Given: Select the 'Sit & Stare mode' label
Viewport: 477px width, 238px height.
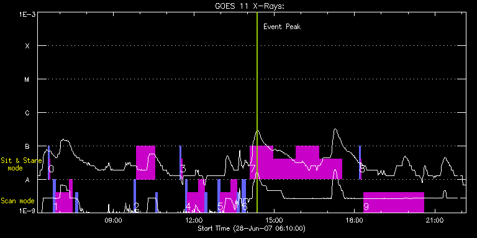Looking at the screenshot, I should [20, 164].
